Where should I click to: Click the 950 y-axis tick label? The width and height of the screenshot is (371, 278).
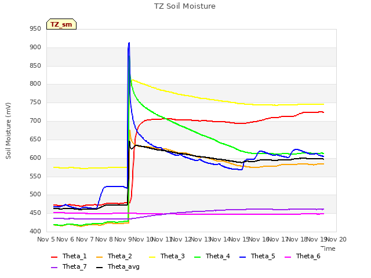tap(35, 29)
